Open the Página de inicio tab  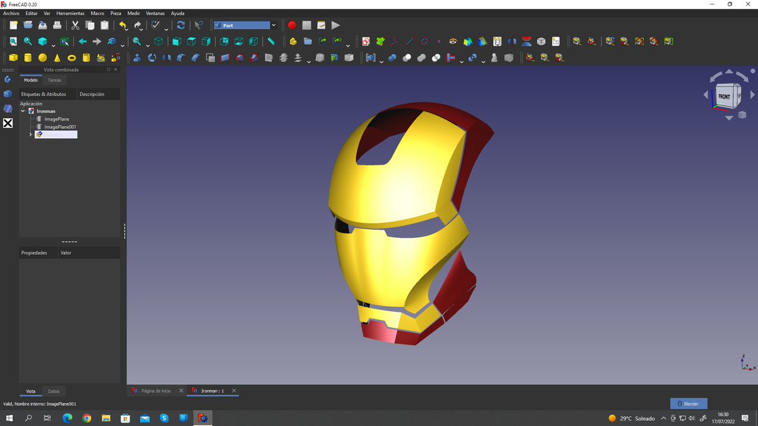pyautogui.click(x=155, y=391)
